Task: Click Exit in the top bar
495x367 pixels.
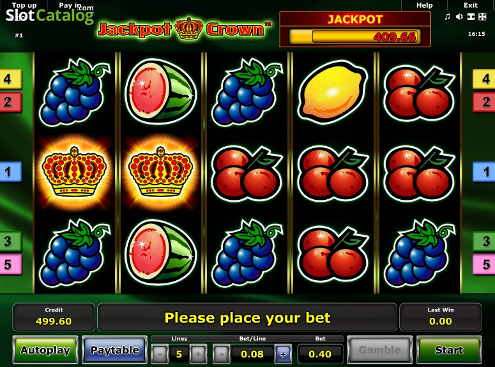Action: (471, 5)
